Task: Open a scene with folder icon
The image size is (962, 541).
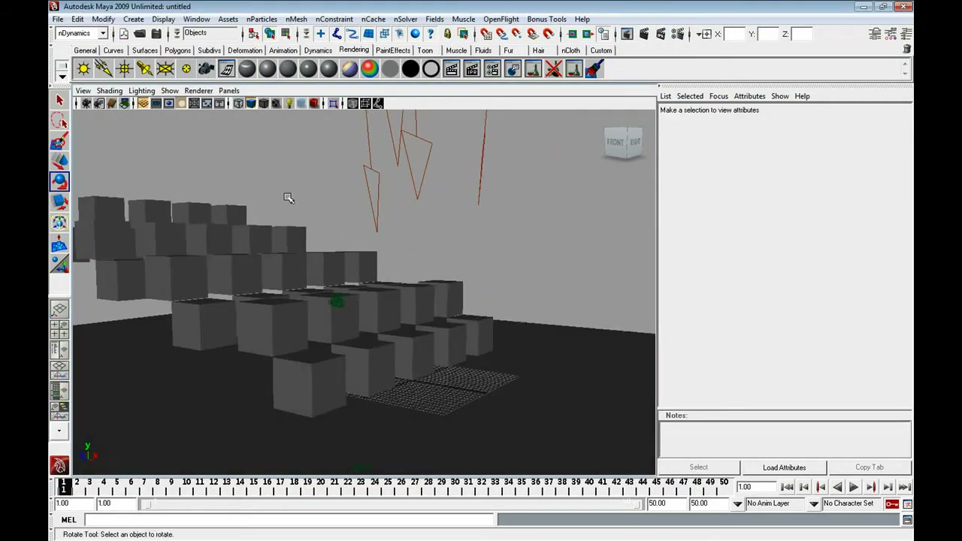Action: (x=140, y=34)
